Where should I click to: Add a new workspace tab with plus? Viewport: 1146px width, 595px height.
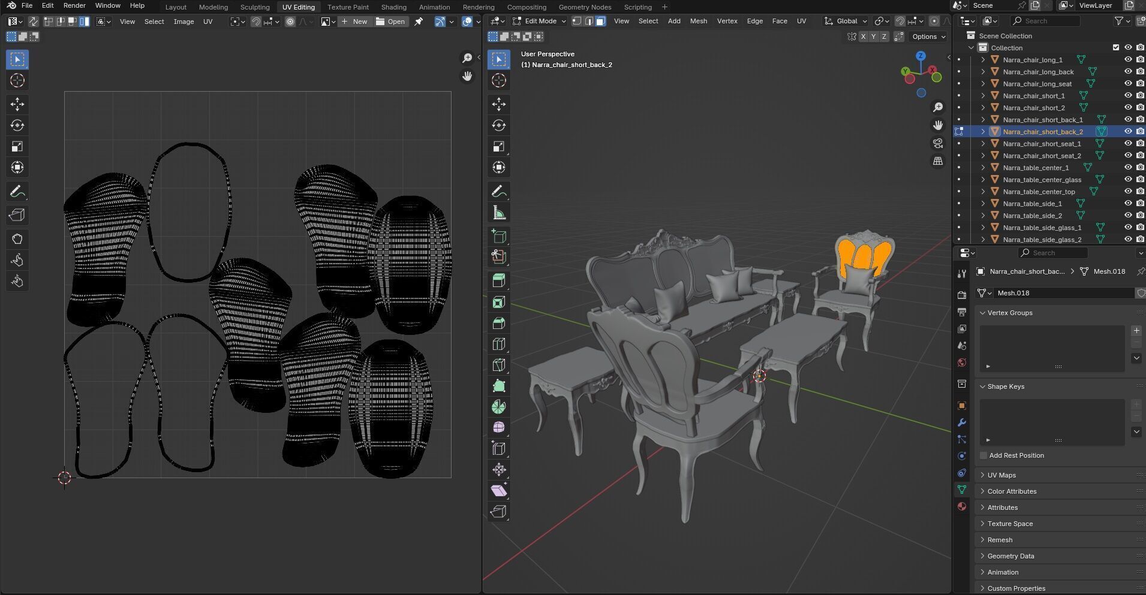pyautogui.click(x=664, y=7)
